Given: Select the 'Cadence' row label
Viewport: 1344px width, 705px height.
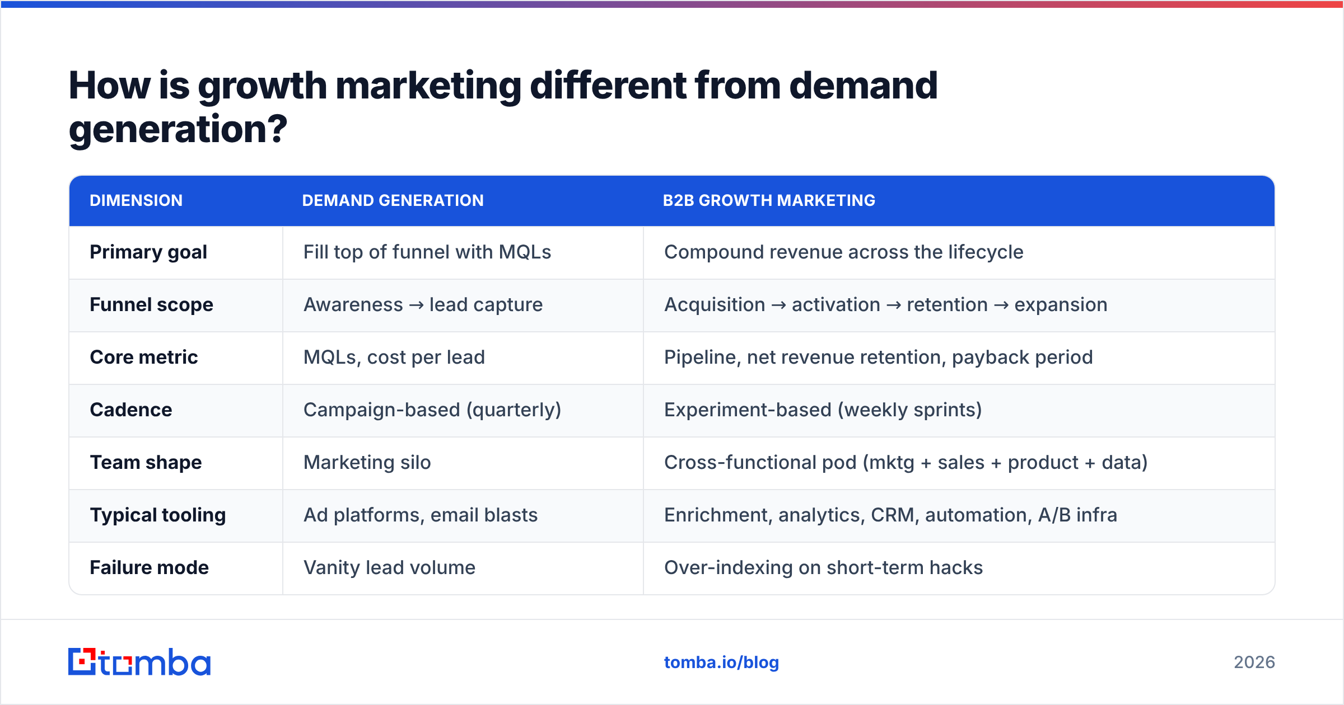Looking at the screenshot, I should [x=131, y=410].
